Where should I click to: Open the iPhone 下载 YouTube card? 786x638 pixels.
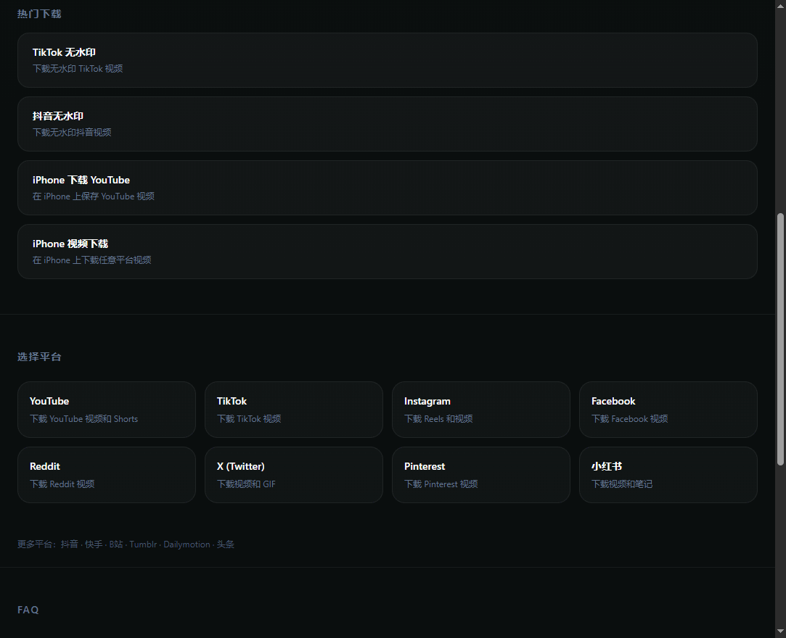click(387, 188)
